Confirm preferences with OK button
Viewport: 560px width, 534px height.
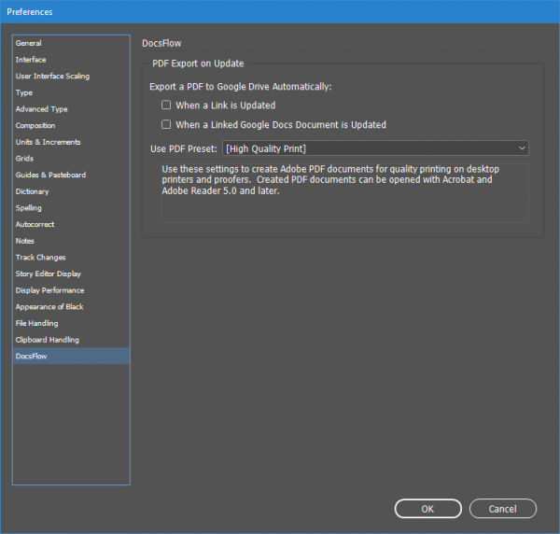(x=427, y=509)
